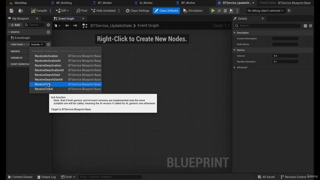The image size is (320, 180).
Task: Click the Stop playback square icon
Action: point(225,10)
